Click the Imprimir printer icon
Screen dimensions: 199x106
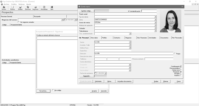point(35,7)
